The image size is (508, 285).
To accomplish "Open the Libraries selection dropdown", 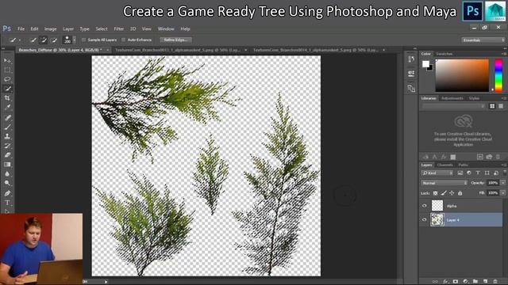I will [453, 106].
